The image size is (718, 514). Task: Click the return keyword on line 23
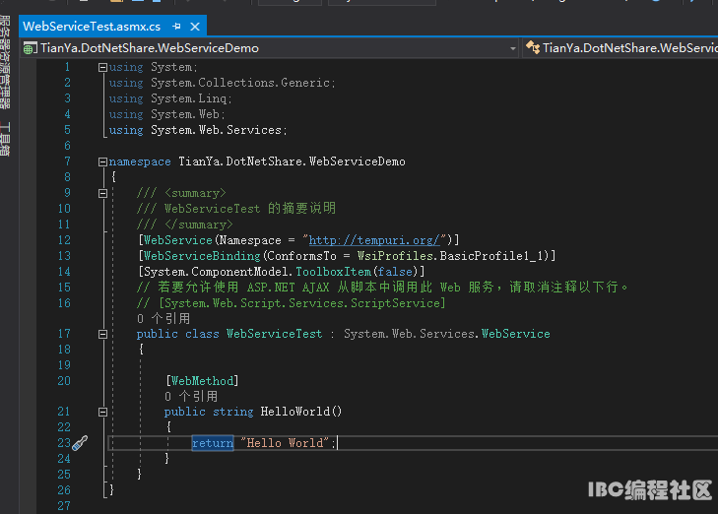tap(213, 443)
